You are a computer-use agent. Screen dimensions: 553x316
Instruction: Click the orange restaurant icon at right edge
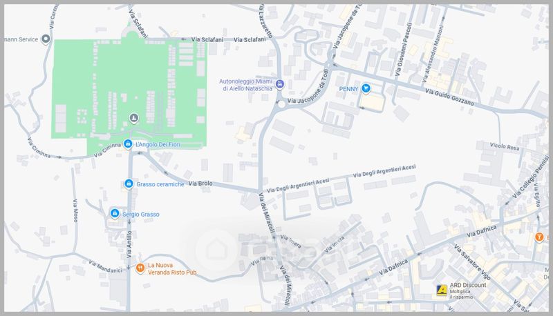(540, 237)
